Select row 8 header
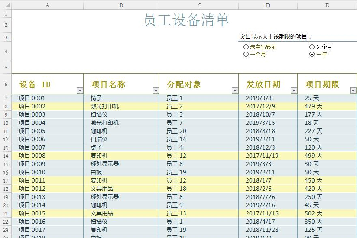Image resolution: width=357 pixels, height=238 pixels. click(6, 107)
